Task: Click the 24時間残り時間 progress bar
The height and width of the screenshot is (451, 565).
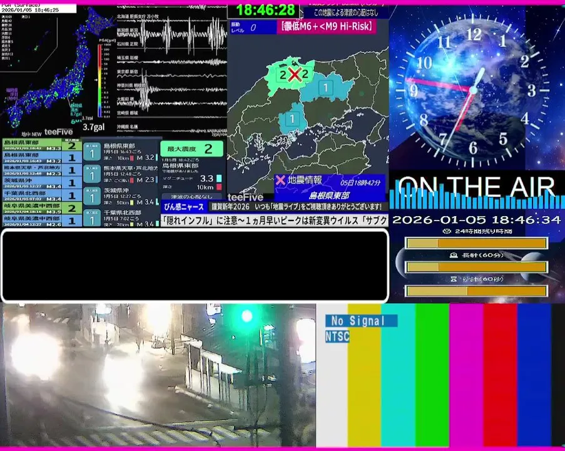Action: tap(477, 243)
